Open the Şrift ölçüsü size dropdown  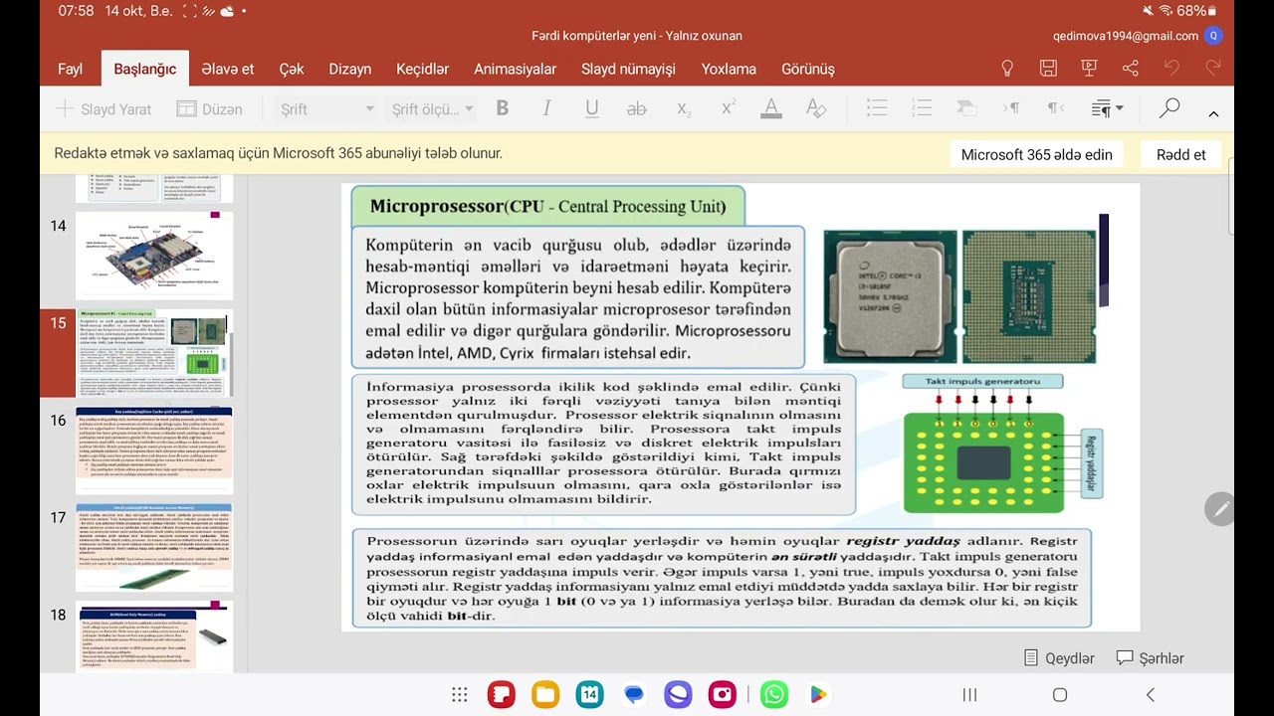point(432,109)
